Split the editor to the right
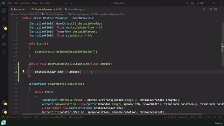The image size is (224, 126). pos(216,9)
